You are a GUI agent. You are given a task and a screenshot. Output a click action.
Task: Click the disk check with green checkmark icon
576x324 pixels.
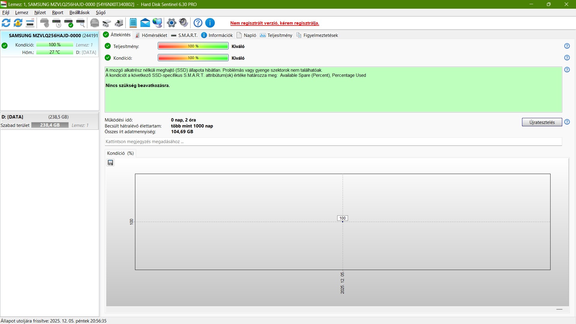click(x=69, y=23)
